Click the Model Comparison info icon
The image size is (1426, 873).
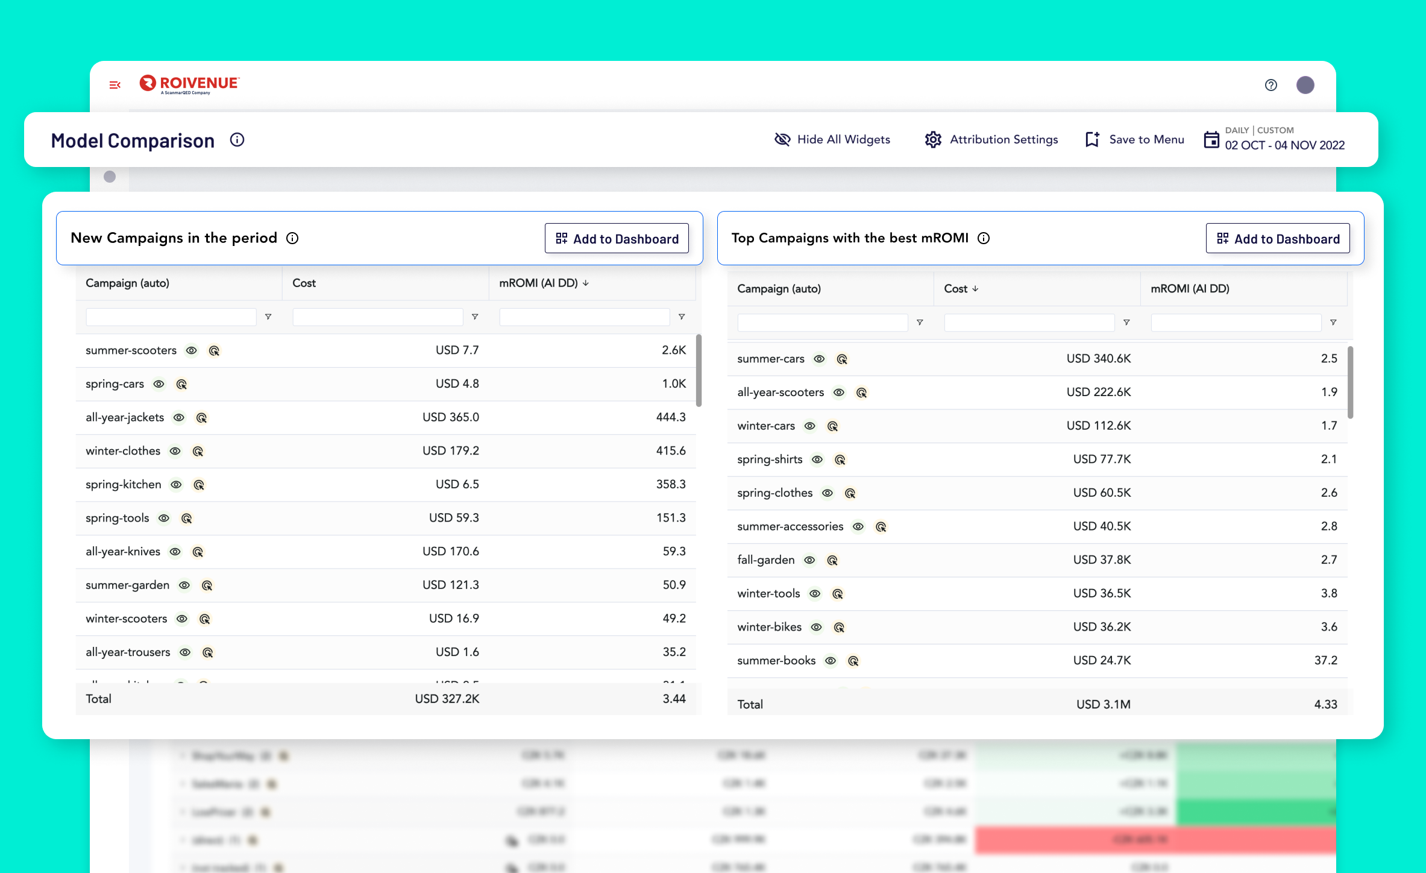(237, 140)
